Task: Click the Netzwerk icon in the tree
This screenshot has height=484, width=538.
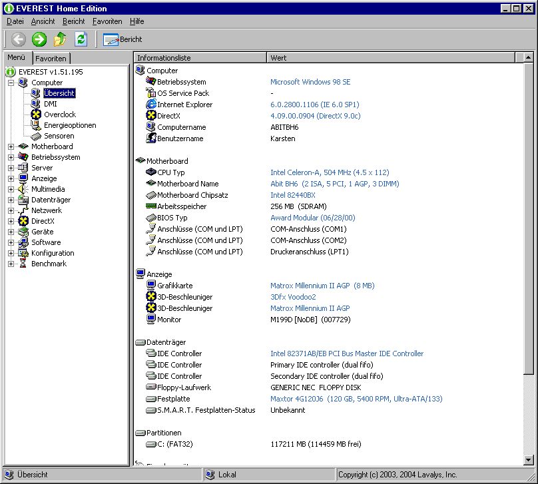Action: click(x=23, y=210)
